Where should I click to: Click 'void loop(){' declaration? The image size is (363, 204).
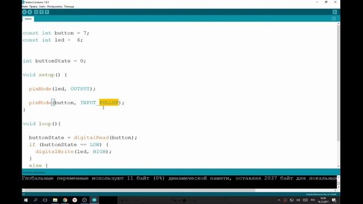coord(41,124)
